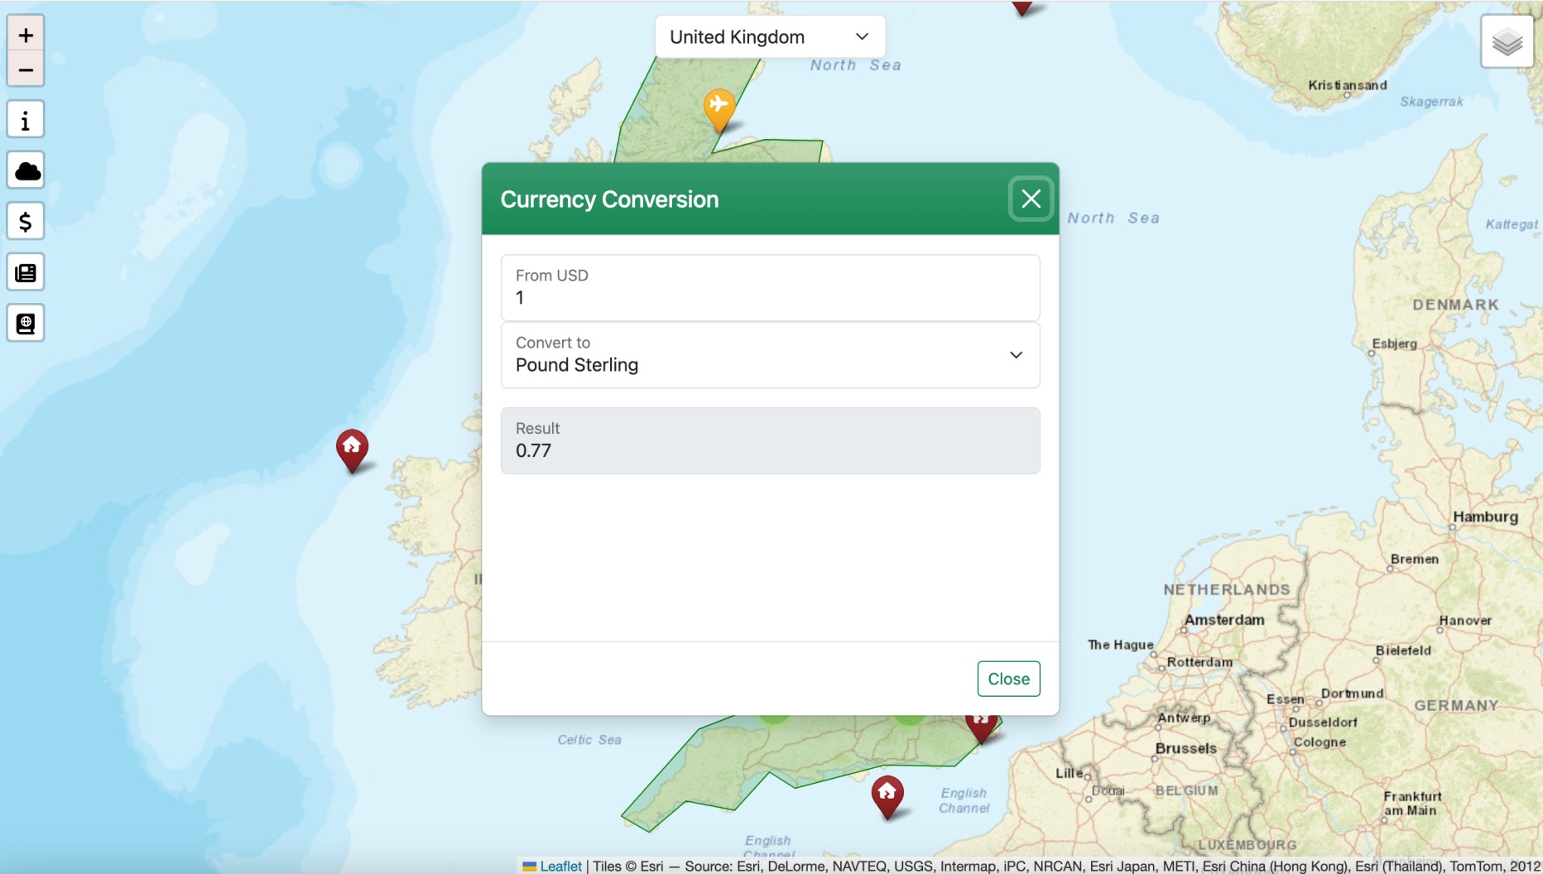The width and height of the screenshot is (1543, 874).
Task: Click the passport globe icon
Action: (x=26, y=324)
